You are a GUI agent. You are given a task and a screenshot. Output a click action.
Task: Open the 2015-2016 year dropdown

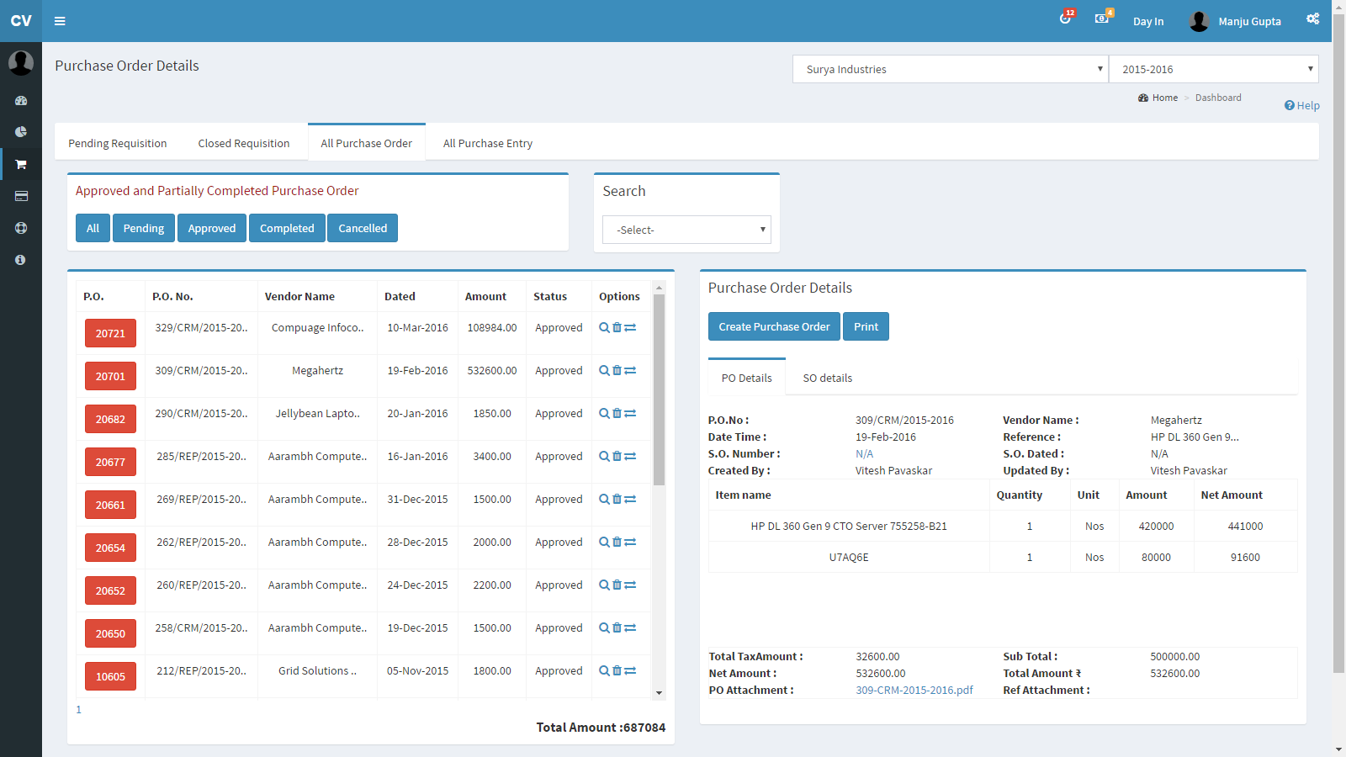[x=1213, y=69]
